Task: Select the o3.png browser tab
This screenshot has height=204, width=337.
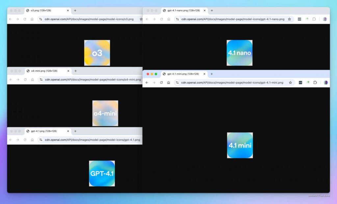Action: click(x=46, y=11)
